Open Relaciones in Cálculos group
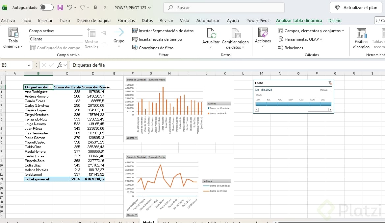 (x=291, y=48)
